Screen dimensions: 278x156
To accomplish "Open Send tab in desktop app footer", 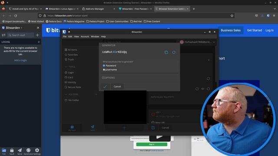I will (93, 128).
